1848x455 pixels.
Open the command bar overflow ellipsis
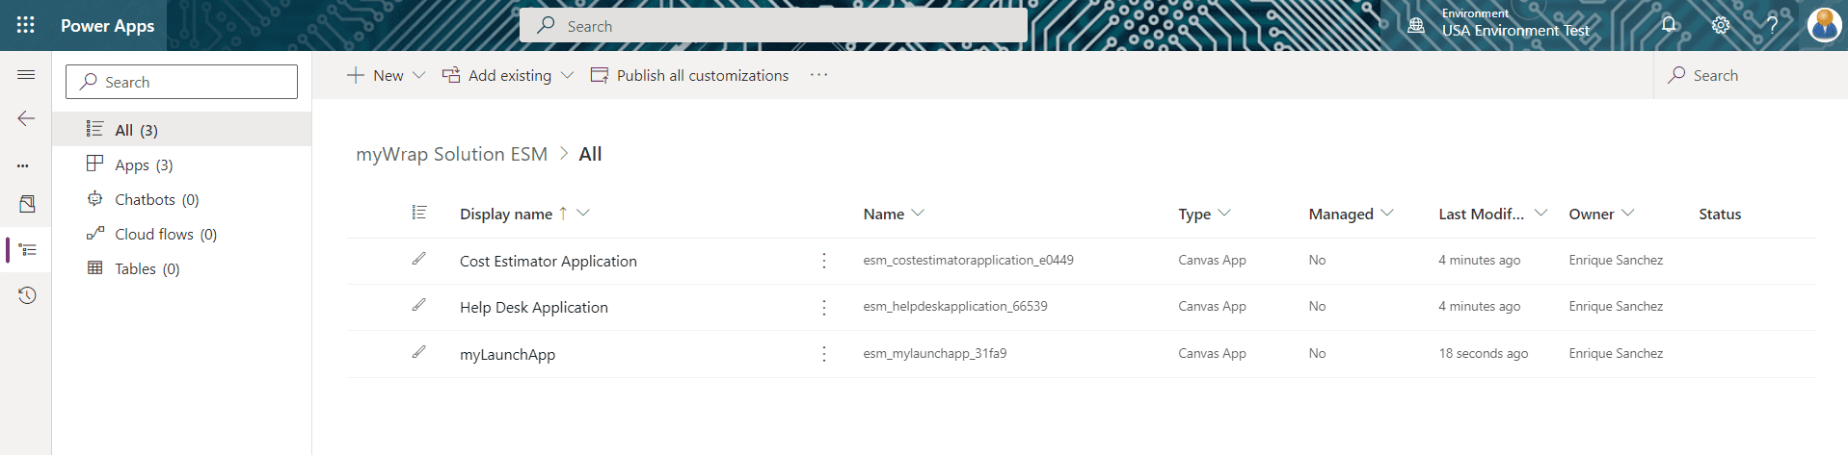[819, 75]
